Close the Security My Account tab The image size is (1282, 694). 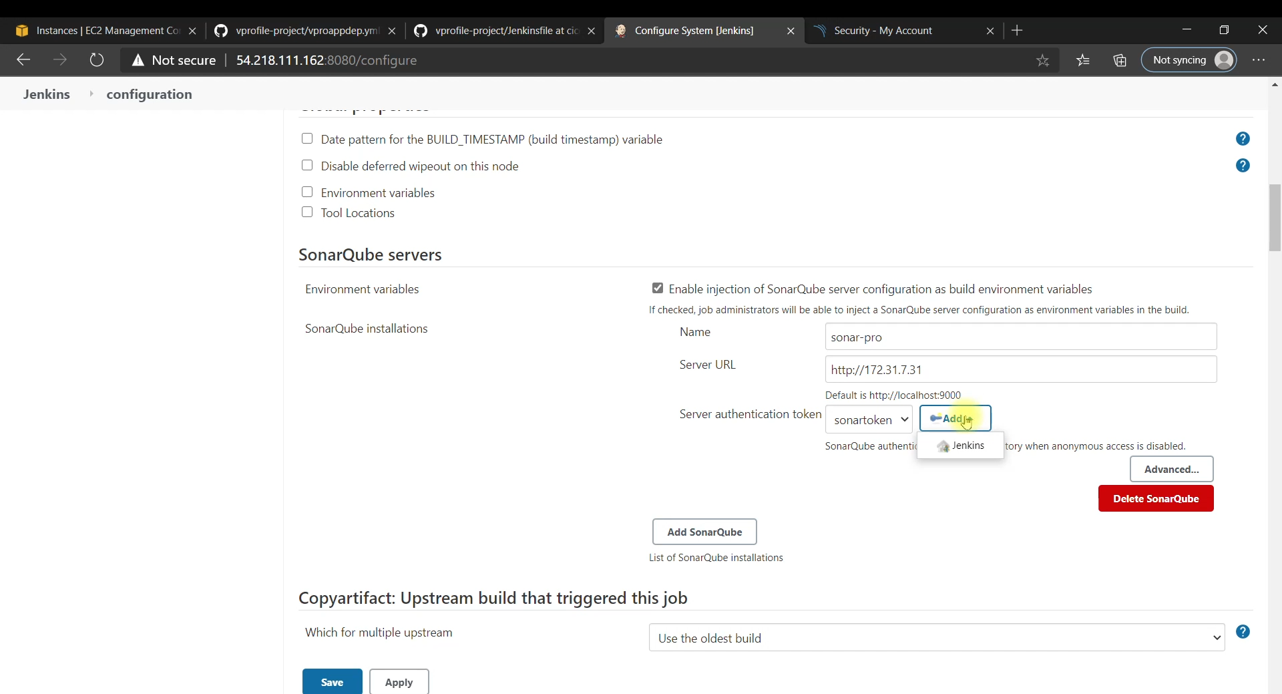coord(990,31)
